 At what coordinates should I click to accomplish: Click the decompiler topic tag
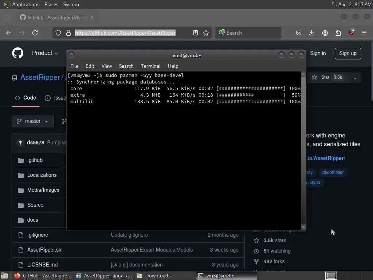pyautogui.click(x=333, y=172)
